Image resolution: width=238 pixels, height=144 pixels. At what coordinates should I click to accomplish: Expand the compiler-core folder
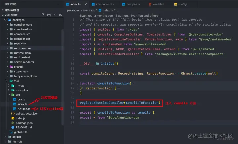point(7,25)
